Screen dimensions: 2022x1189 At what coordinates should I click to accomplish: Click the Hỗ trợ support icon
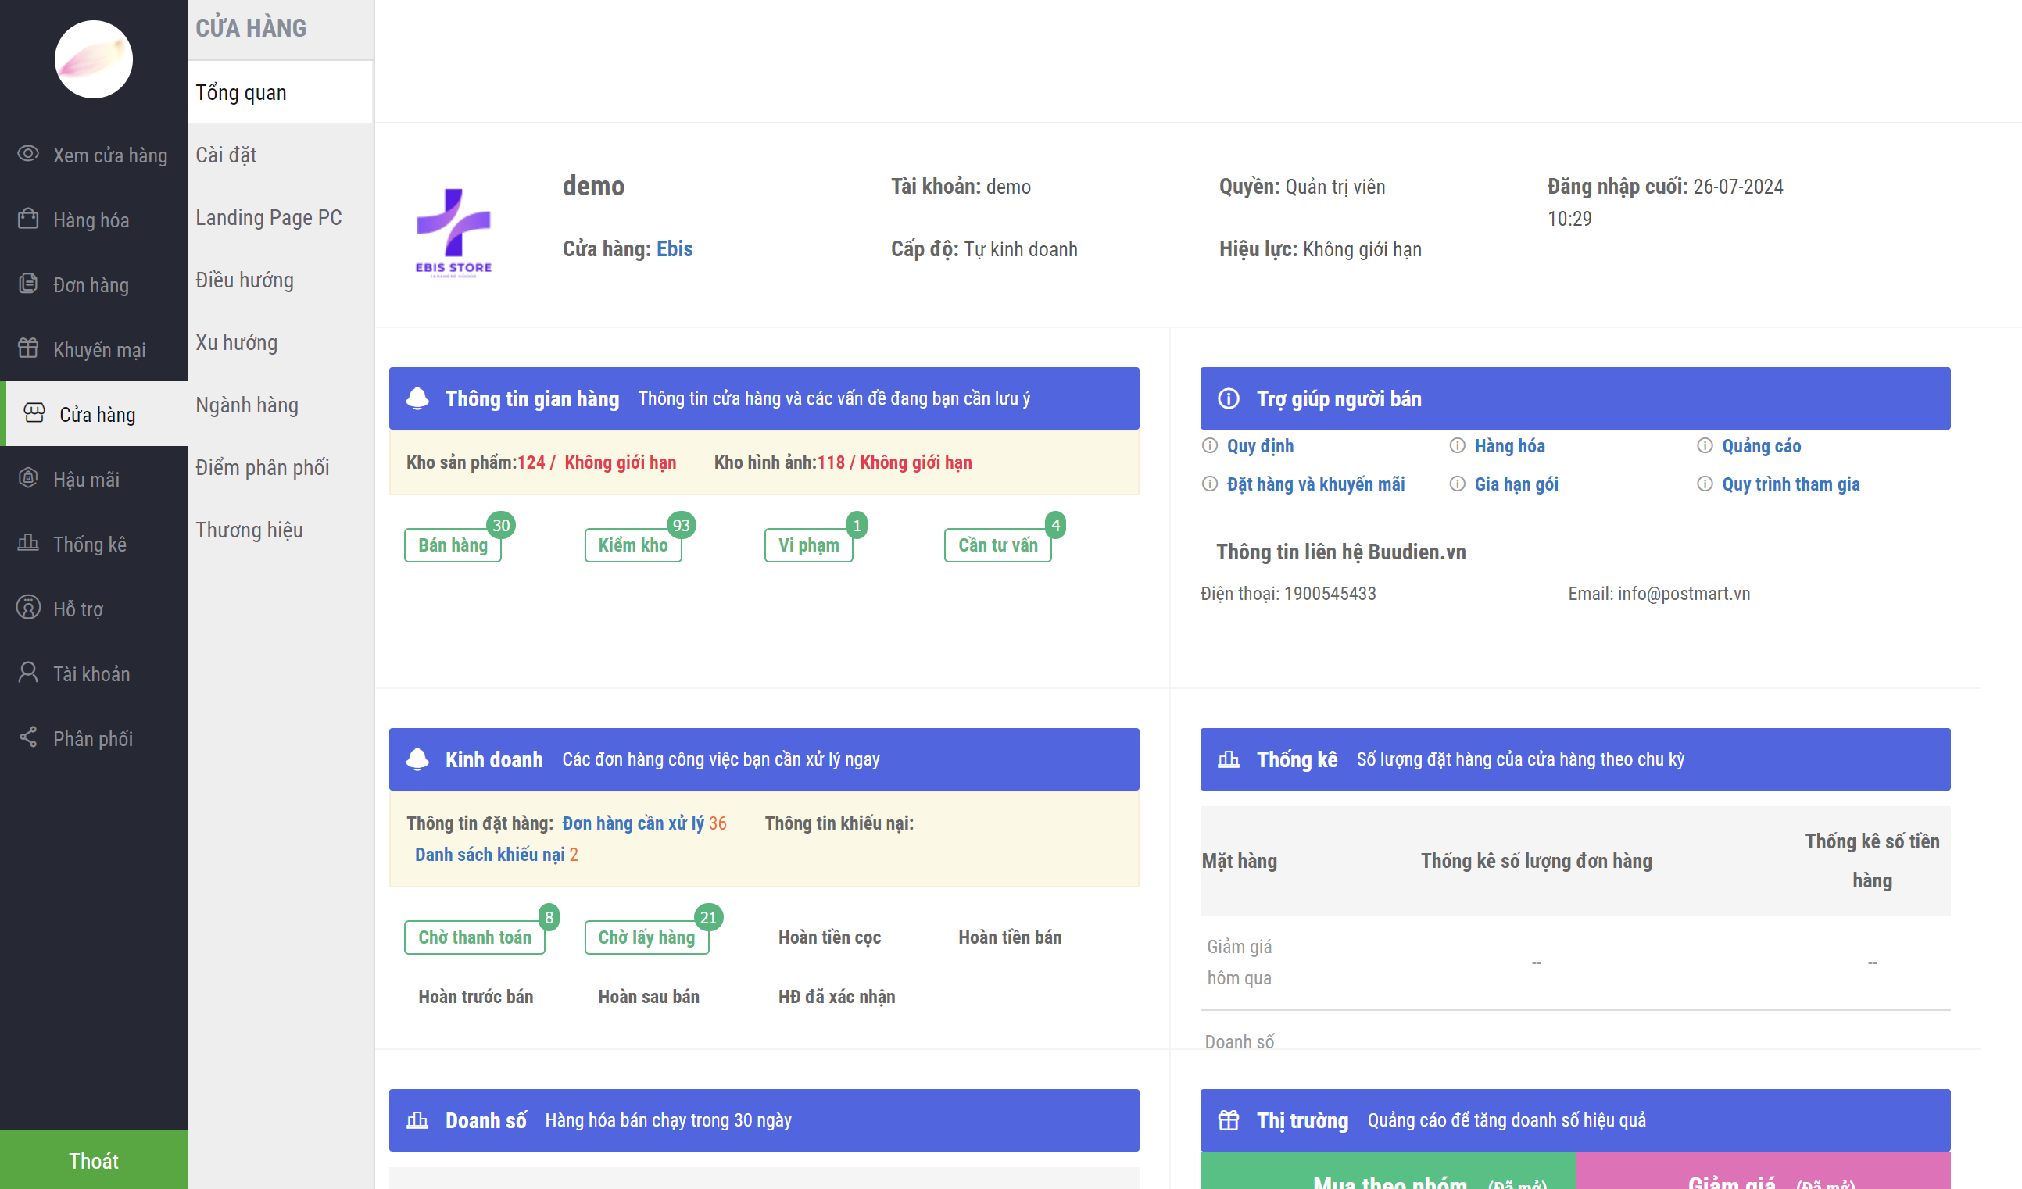click(28, 609)
